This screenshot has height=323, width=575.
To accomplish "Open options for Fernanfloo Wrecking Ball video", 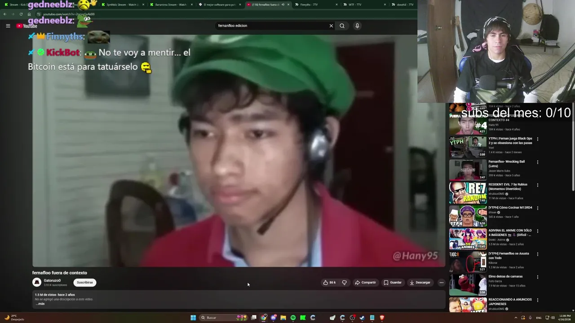I will click(537, 162).
